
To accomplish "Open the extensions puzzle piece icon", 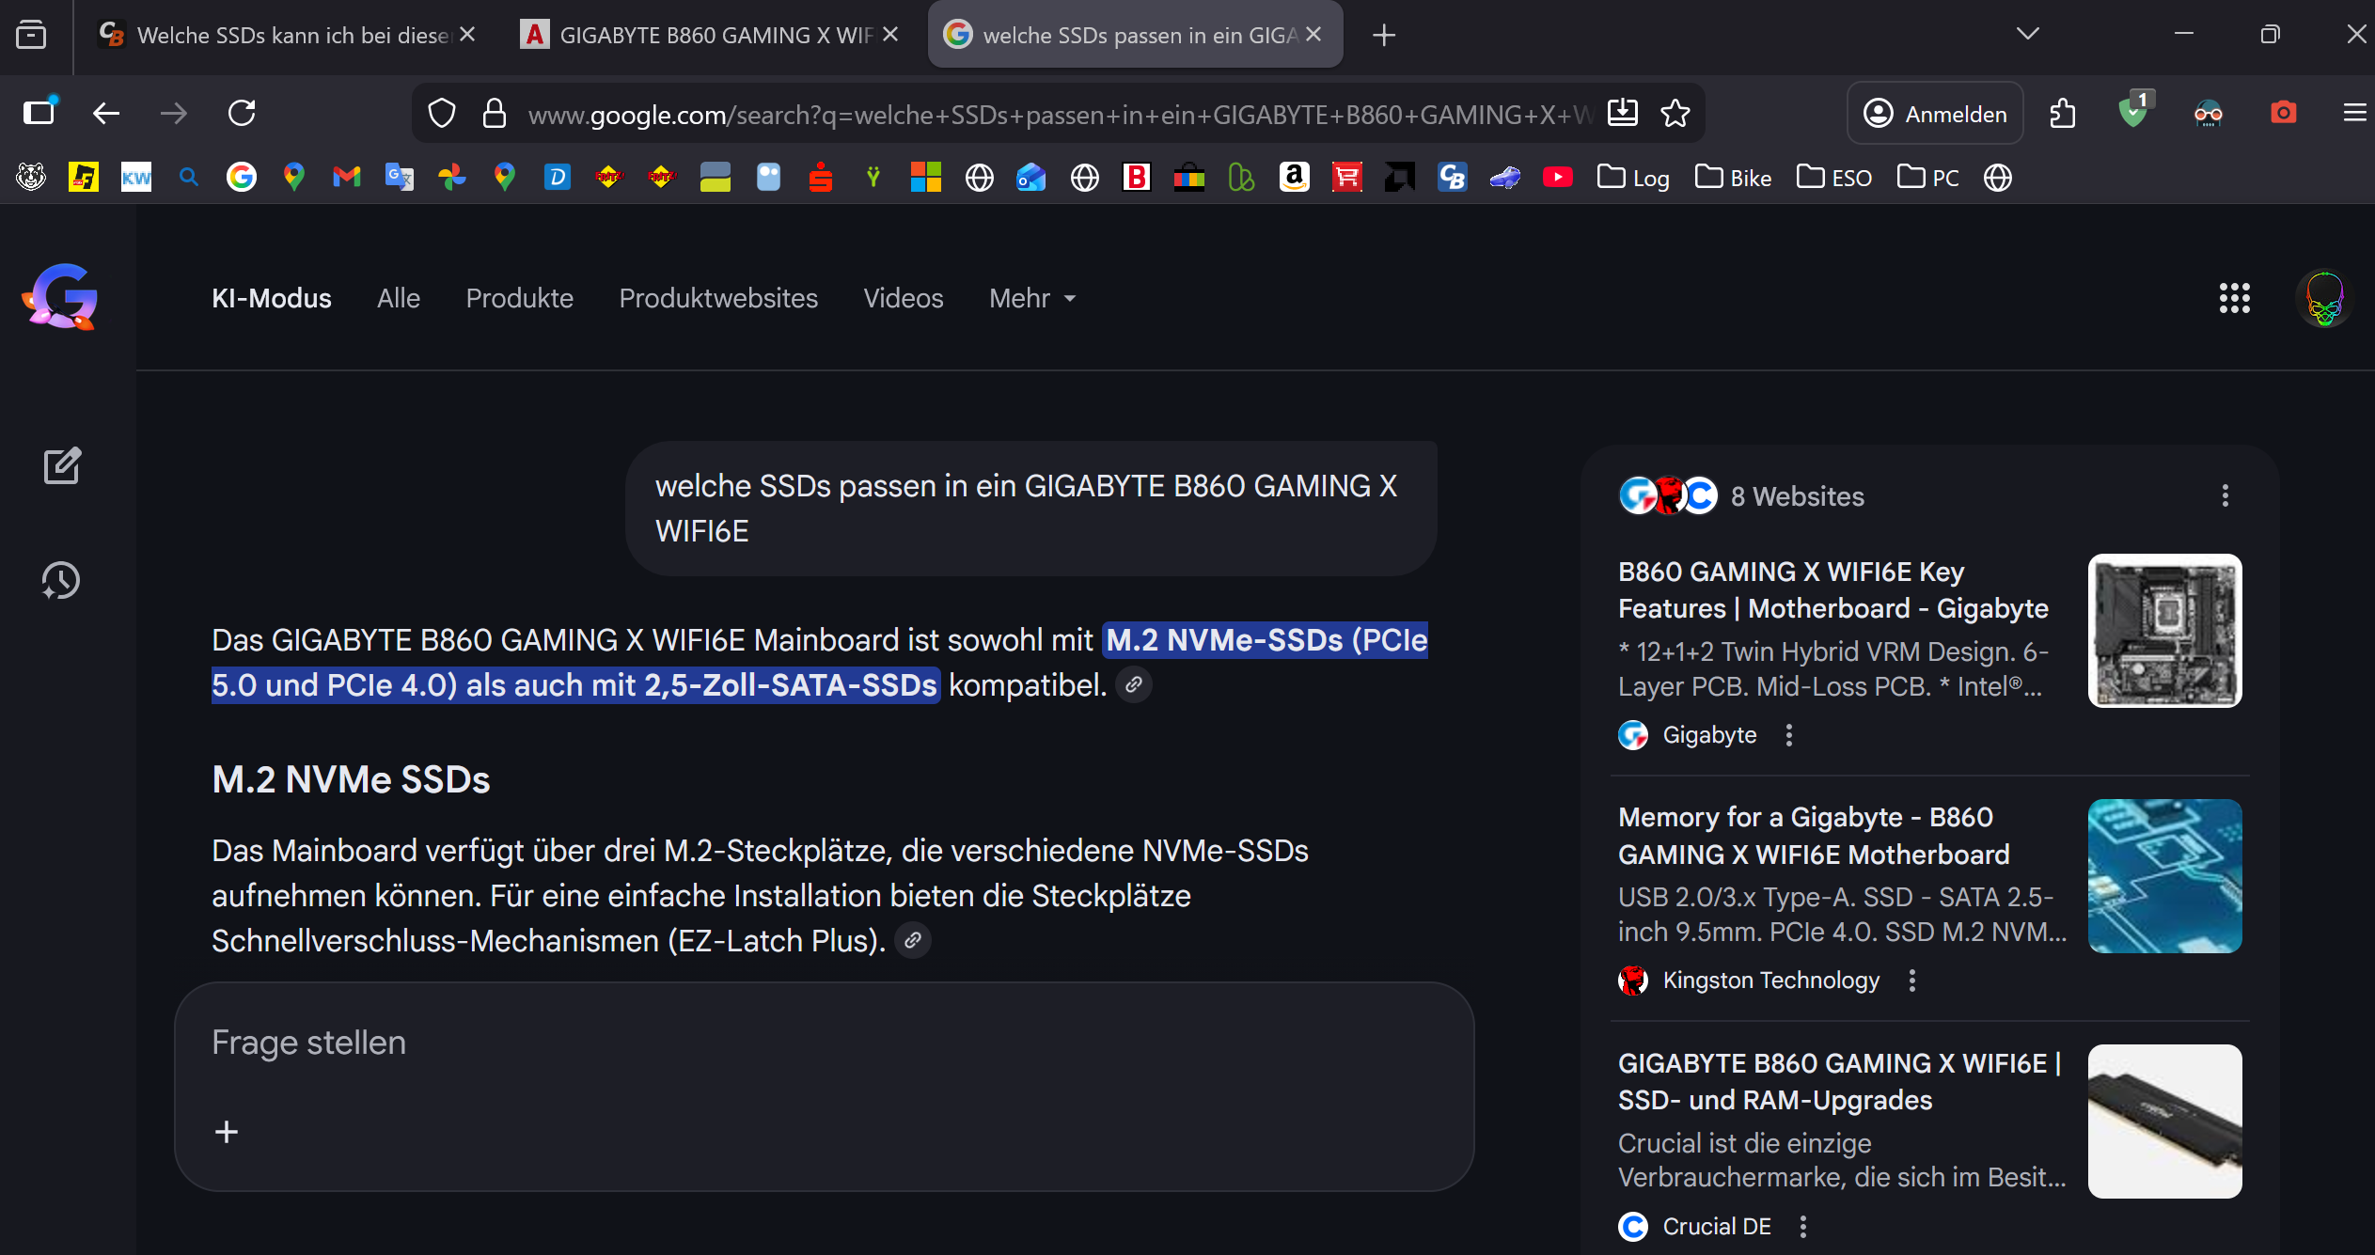I will click(x=2062, y=114).
